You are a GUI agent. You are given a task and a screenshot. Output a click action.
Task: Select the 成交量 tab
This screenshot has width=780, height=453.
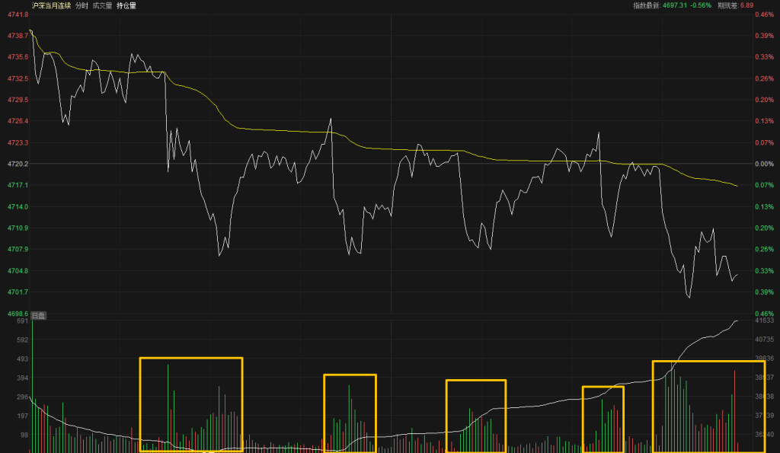pos(104,5)
